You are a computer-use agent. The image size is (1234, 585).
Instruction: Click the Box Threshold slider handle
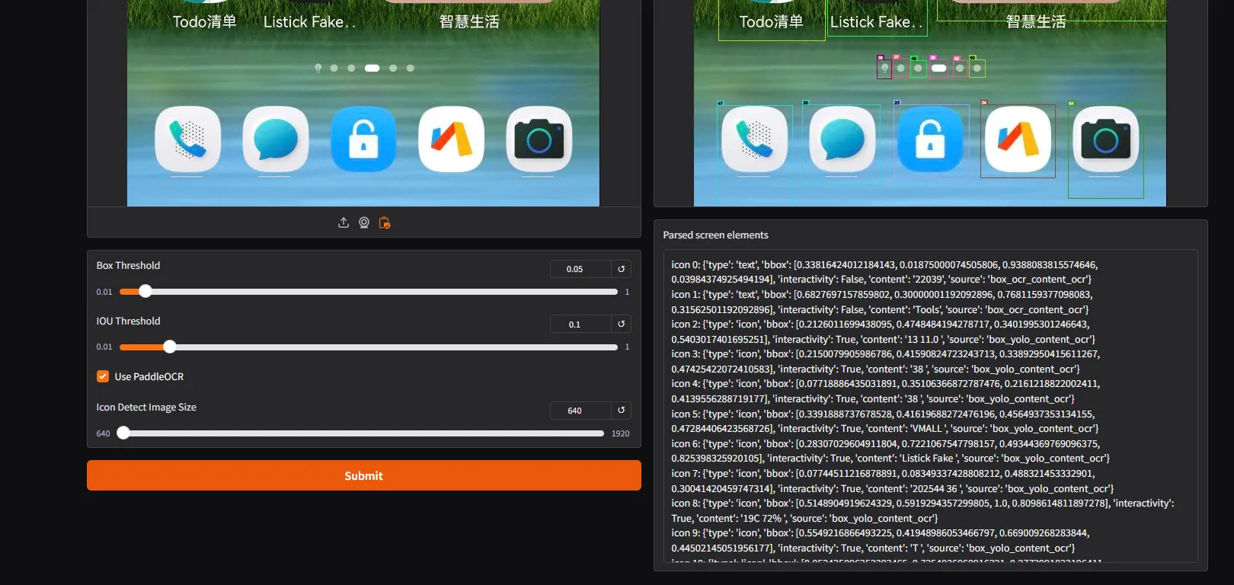coord(145,291)
